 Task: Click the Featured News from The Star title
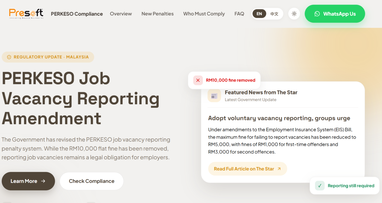coord(261,92)
